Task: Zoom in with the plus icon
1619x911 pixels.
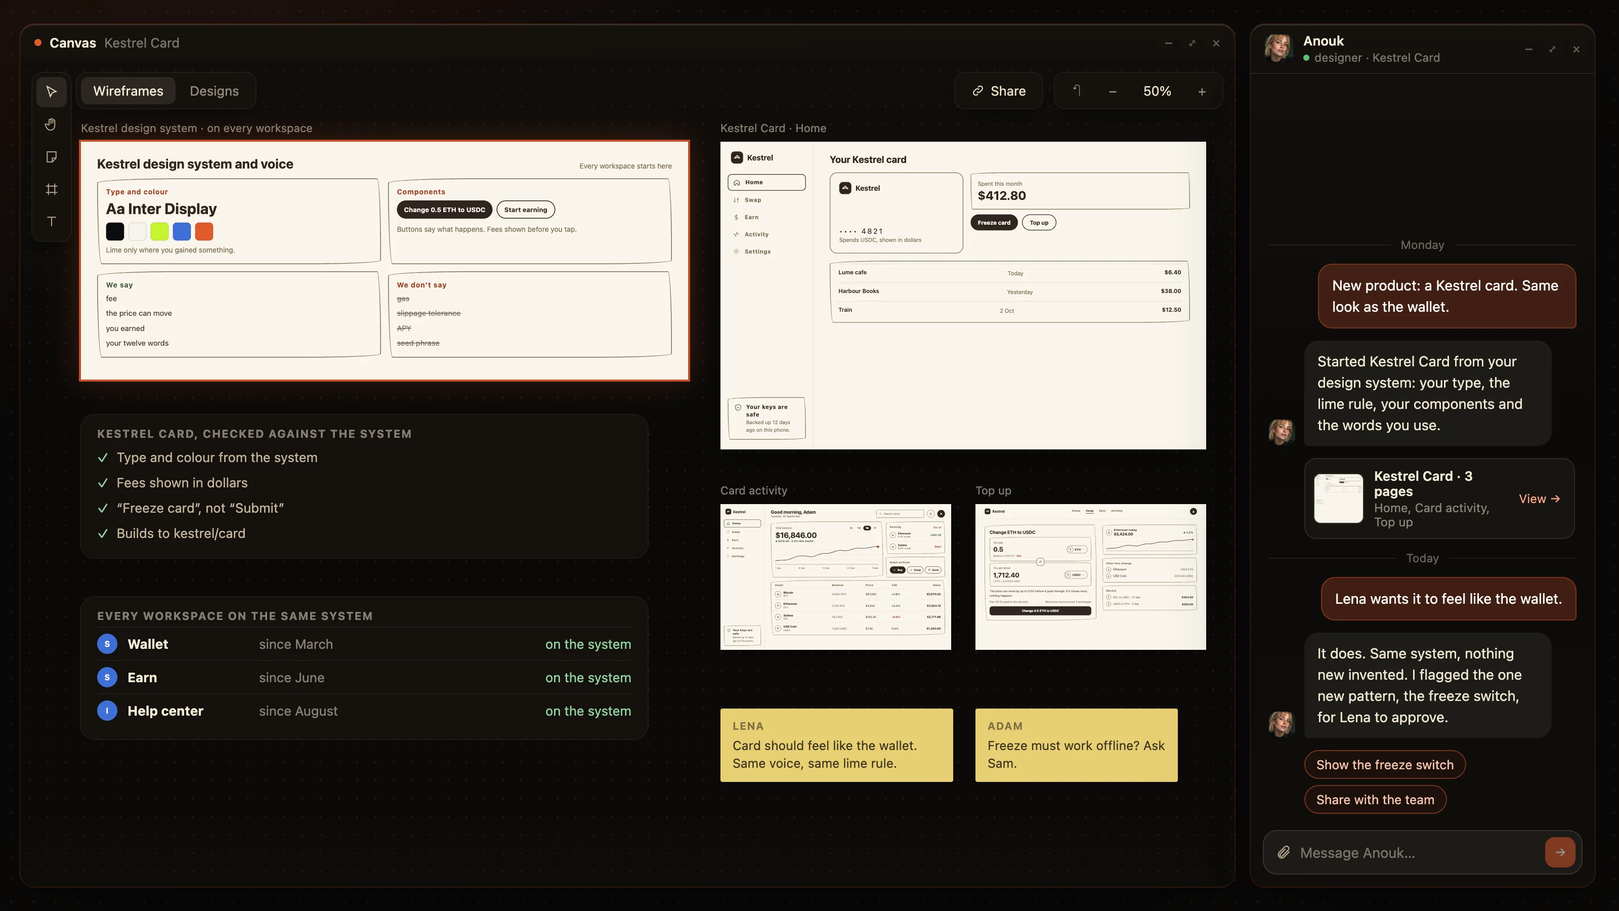Action: pos(1202,92)
